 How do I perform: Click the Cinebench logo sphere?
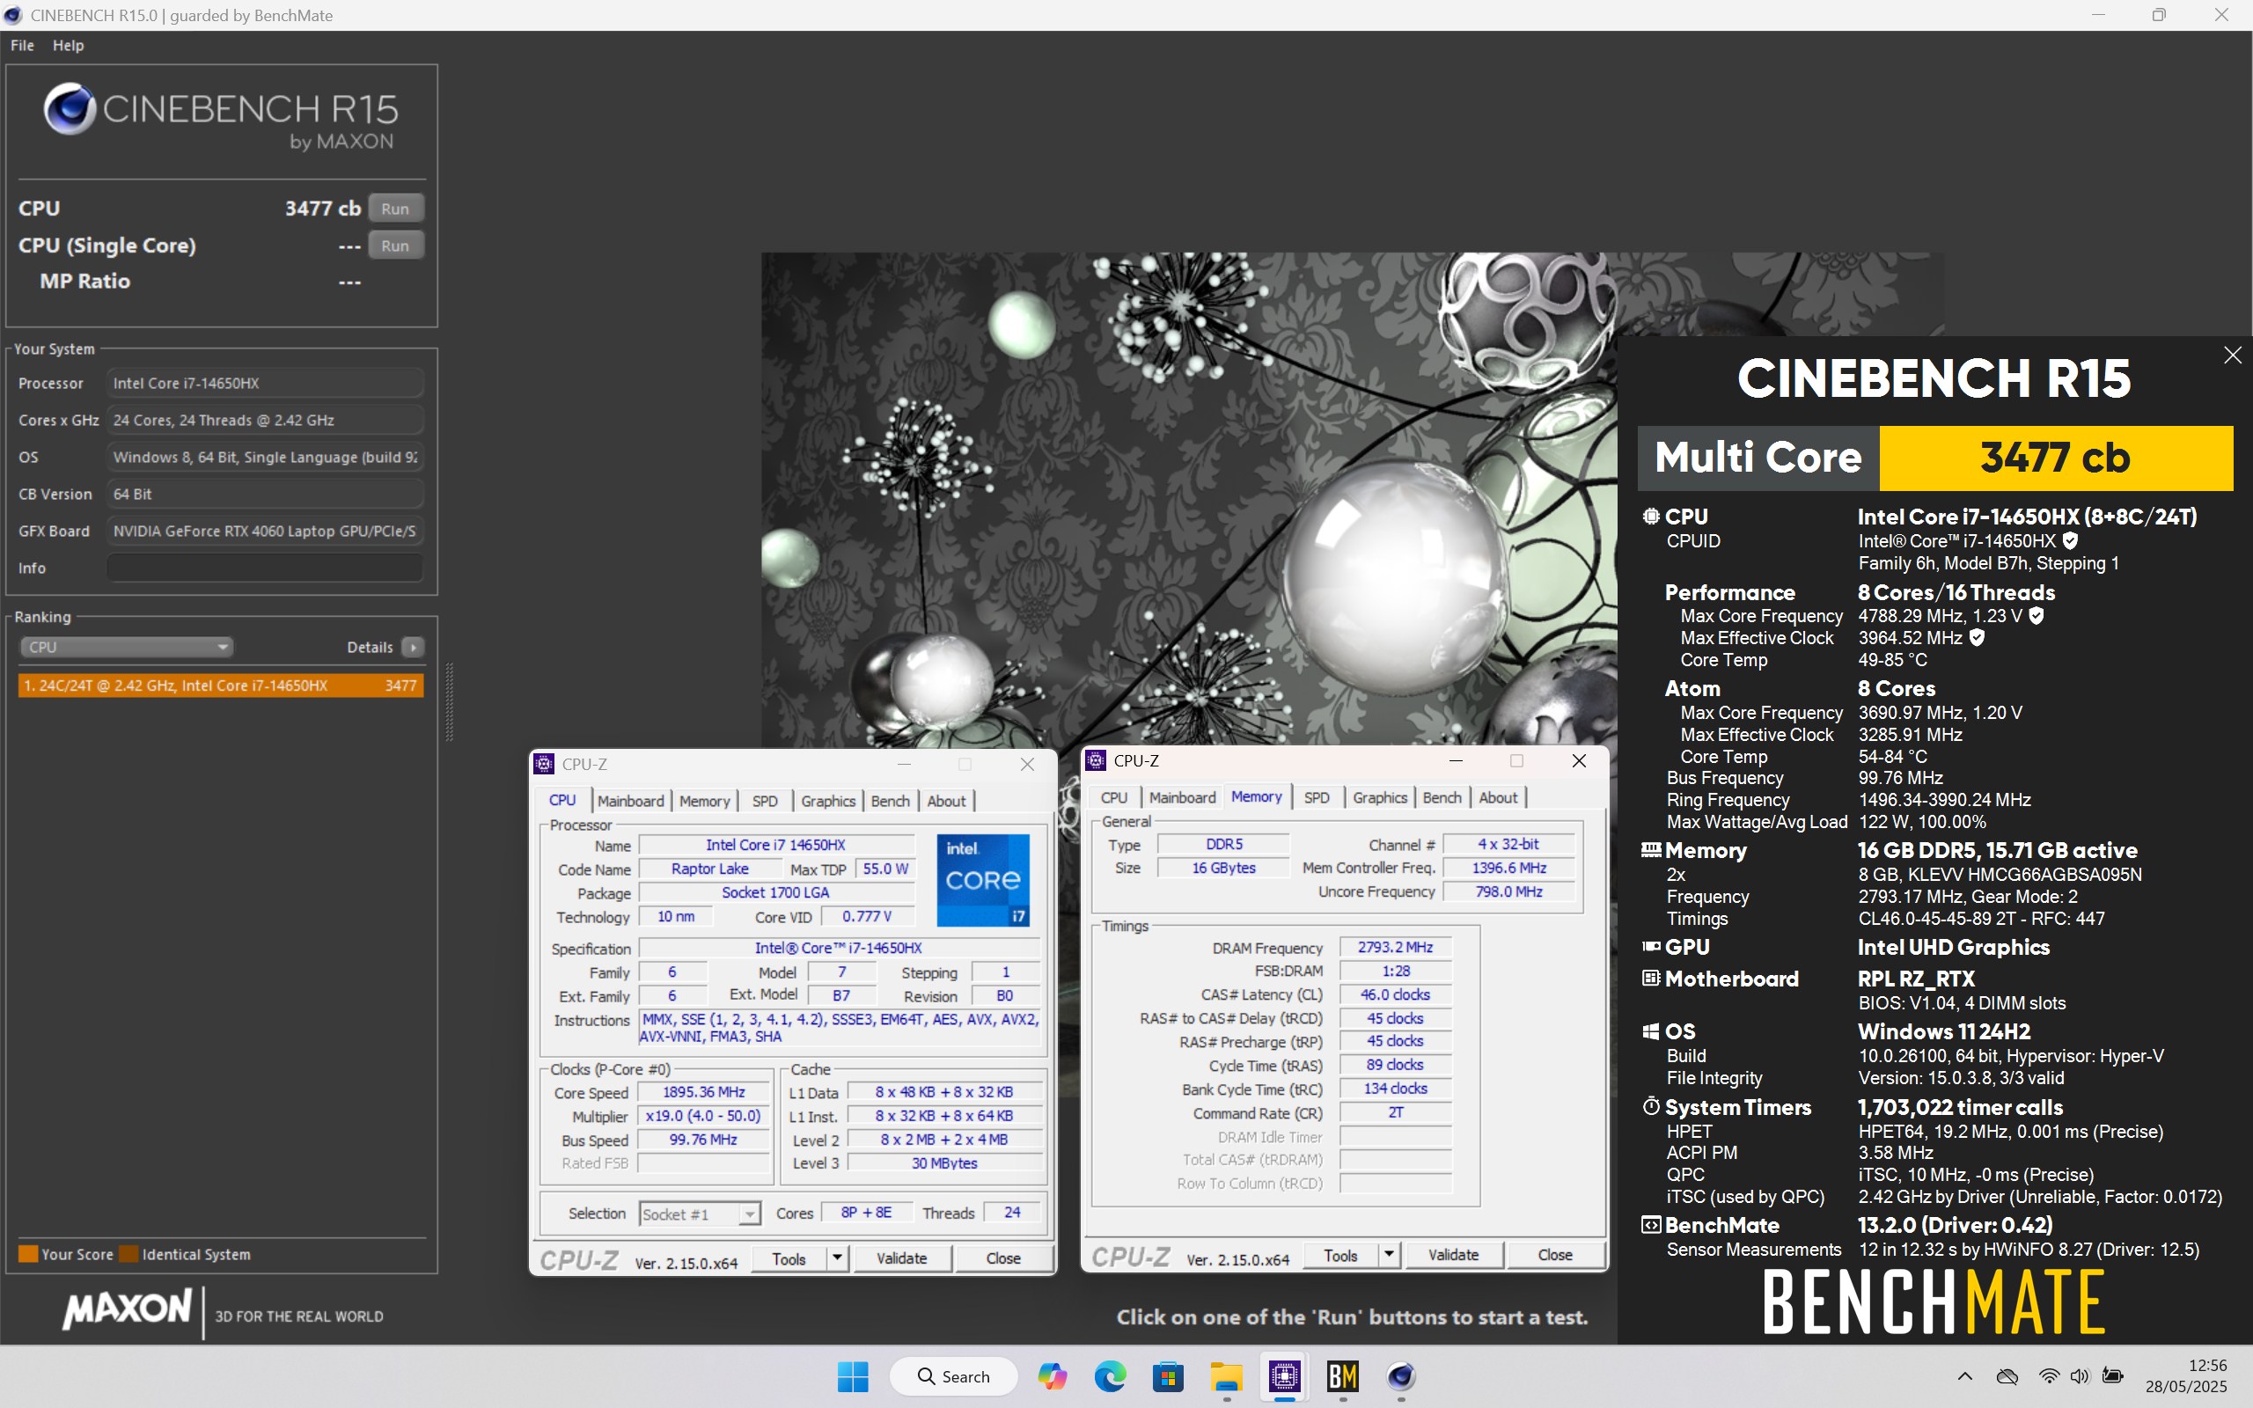pyautogui.click(x=70, y=108)
